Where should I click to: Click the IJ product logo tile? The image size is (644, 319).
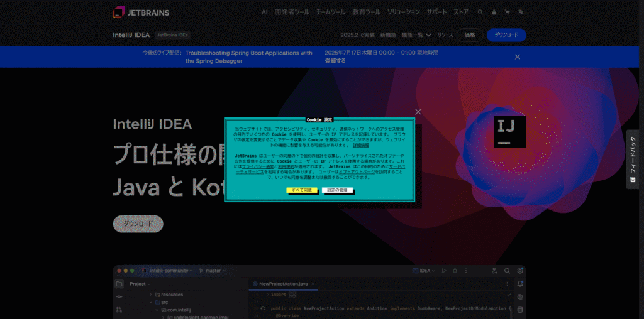509,132
